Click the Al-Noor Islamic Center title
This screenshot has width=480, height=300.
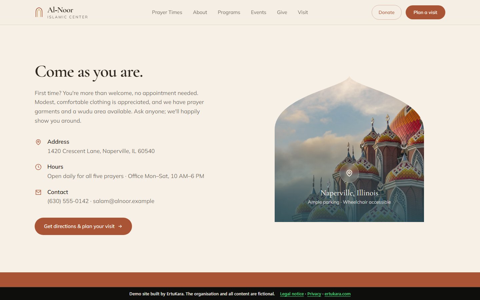[68, 13]
